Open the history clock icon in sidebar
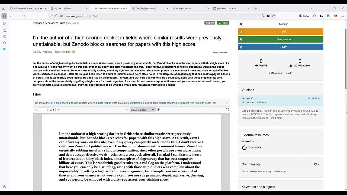This screenshot has height=195, width=347. (x=5, y=37)
